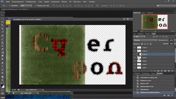
Task: Select history state Объединить слои
Action: point(145,81)
